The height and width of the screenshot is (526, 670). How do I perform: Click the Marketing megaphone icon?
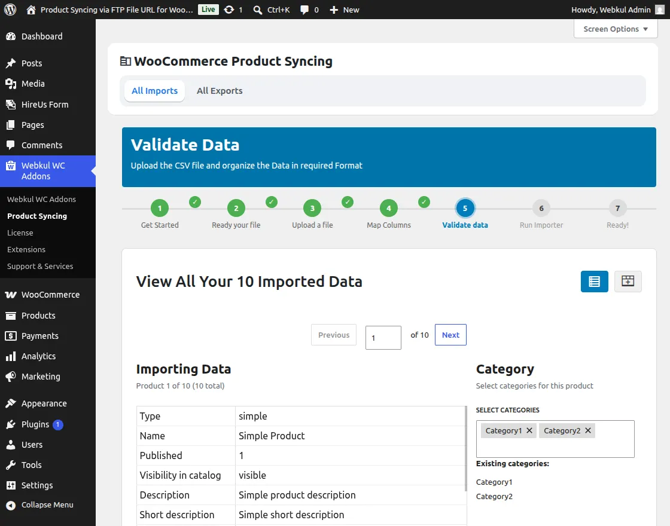(x=11, y=377)
